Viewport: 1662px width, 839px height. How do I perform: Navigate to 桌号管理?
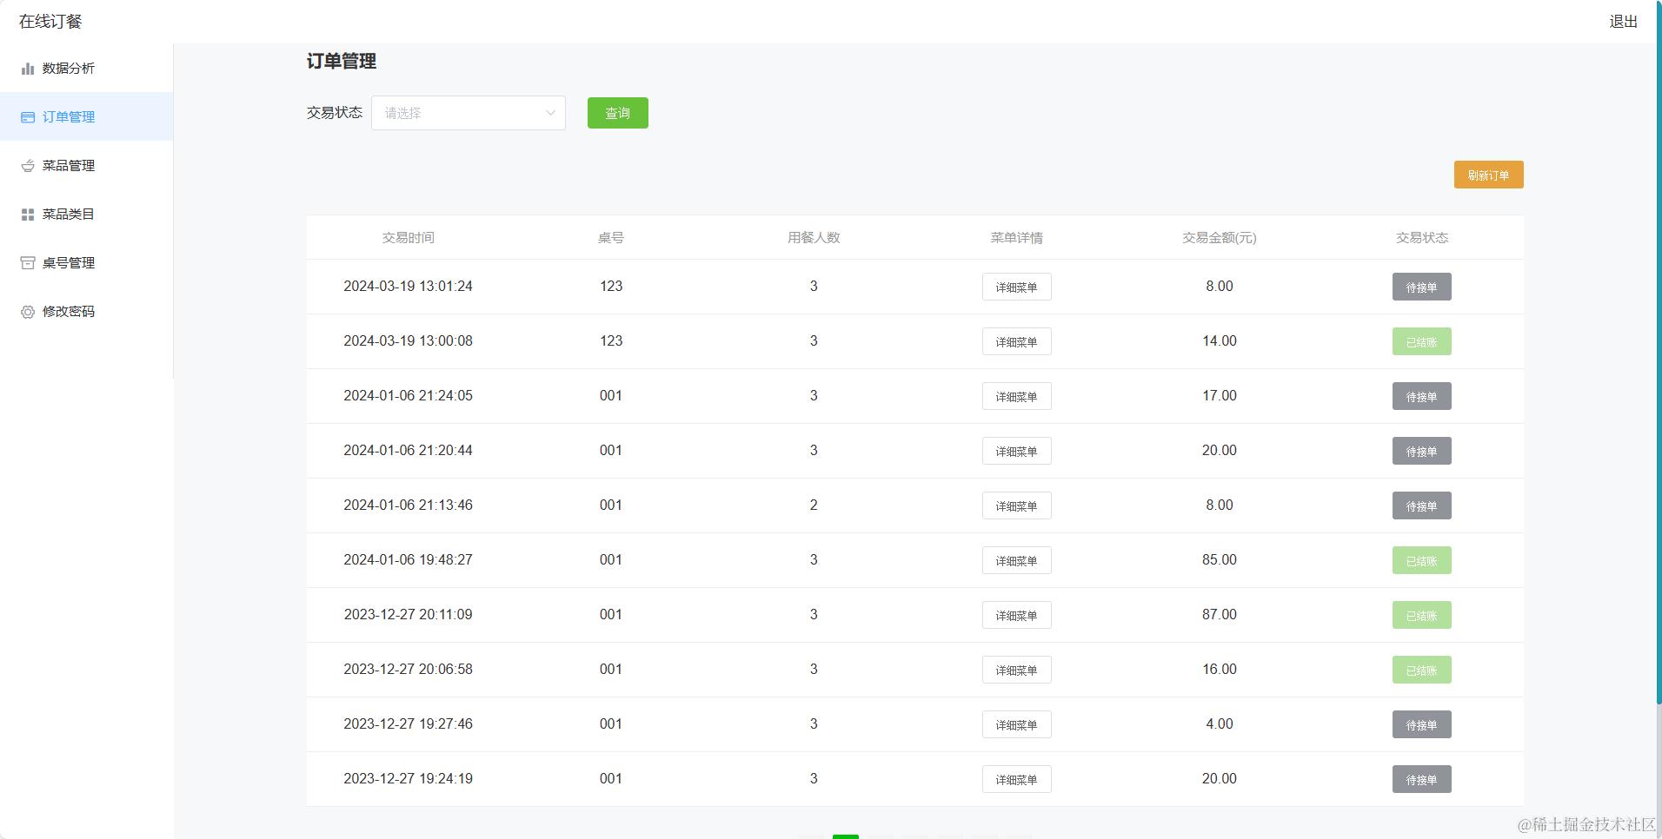(x=86, y=262)
